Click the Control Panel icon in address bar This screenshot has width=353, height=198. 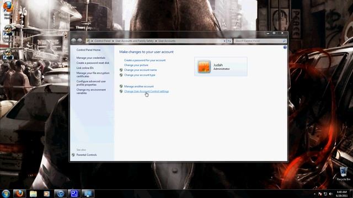(x=88, y=41)
